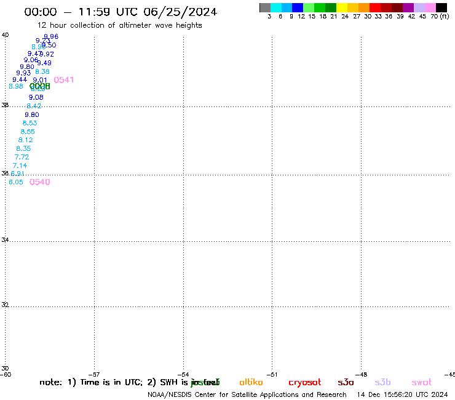Click the 9.92 wave height value
This screenshot has height=400, width=455.
[x=47, y=54]
